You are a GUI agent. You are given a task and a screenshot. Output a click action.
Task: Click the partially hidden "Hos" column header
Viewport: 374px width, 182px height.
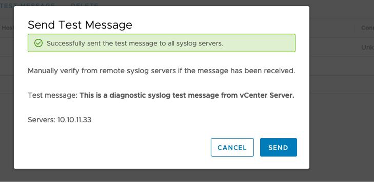tap(8, 28)
